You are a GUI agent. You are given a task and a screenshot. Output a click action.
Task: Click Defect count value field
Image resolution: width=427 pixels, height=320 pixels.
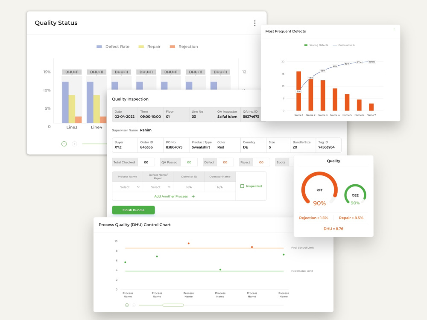[x=225, y=162]
